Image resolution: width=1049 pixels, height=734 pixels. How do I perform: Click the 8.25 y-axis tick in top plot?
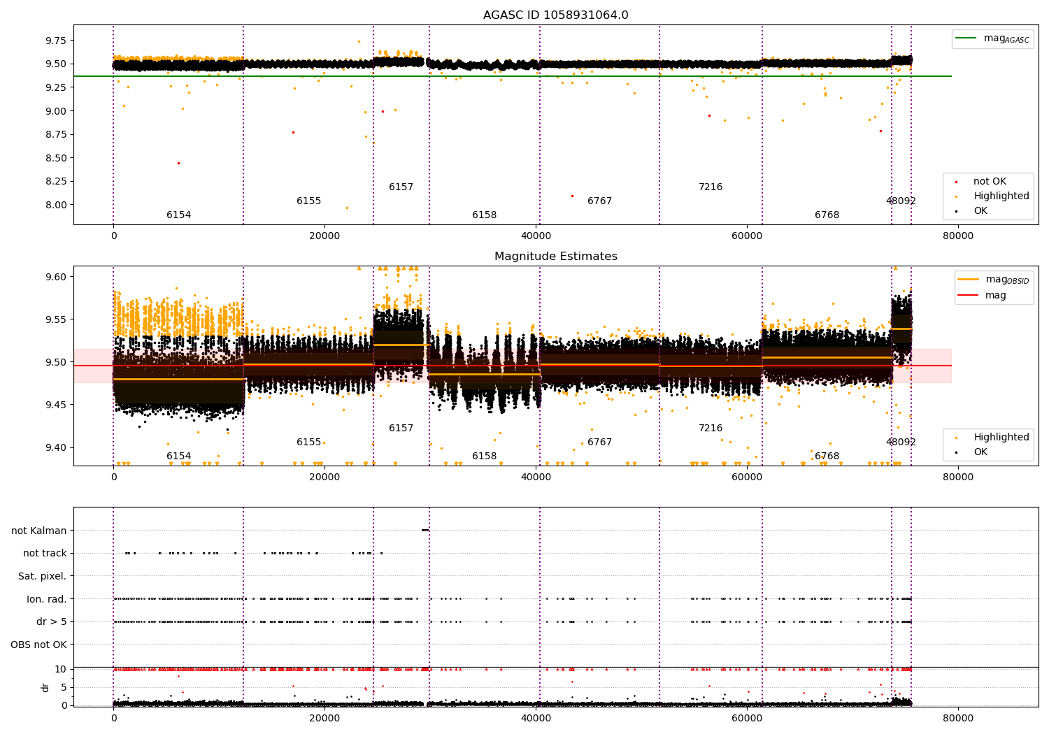pos(55,181)
